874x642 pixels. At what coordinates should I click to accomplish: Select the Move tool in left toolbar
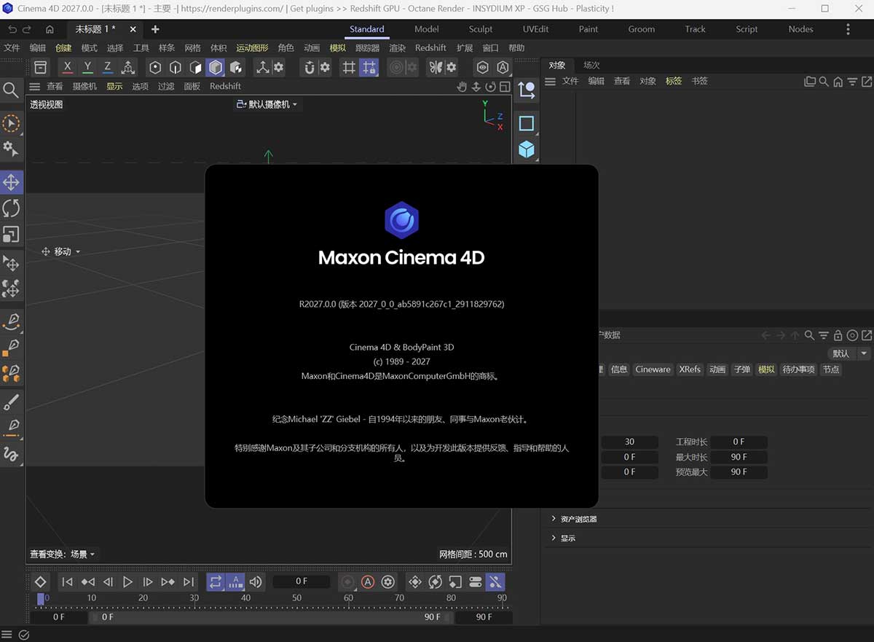11,182
